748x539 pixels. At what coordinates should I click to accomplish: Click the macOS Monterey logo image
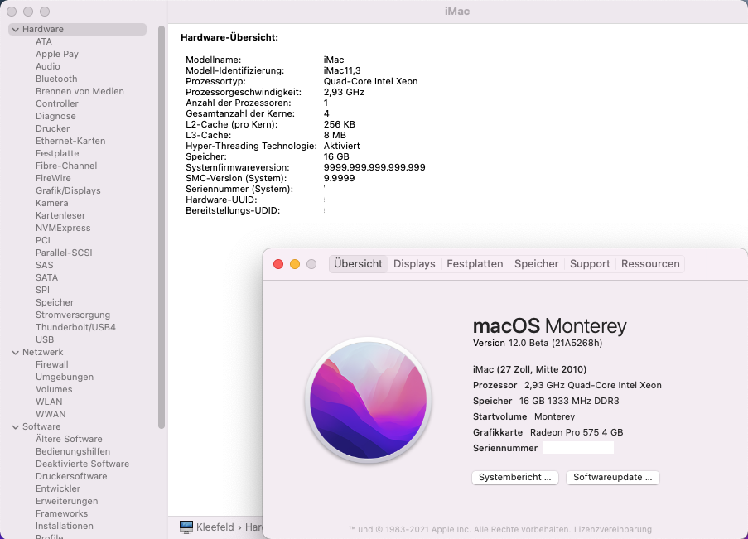369,400
